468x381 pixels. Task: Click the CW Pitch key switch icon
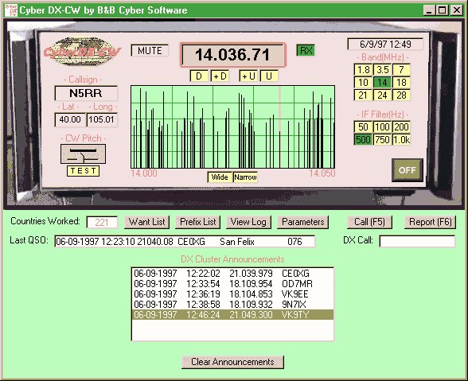(83, 154)
